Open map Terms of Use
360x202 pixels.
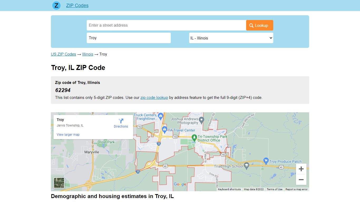pos(274,189)
